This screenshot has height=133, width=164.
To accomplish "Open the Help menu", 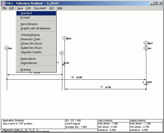I will 59,8.
